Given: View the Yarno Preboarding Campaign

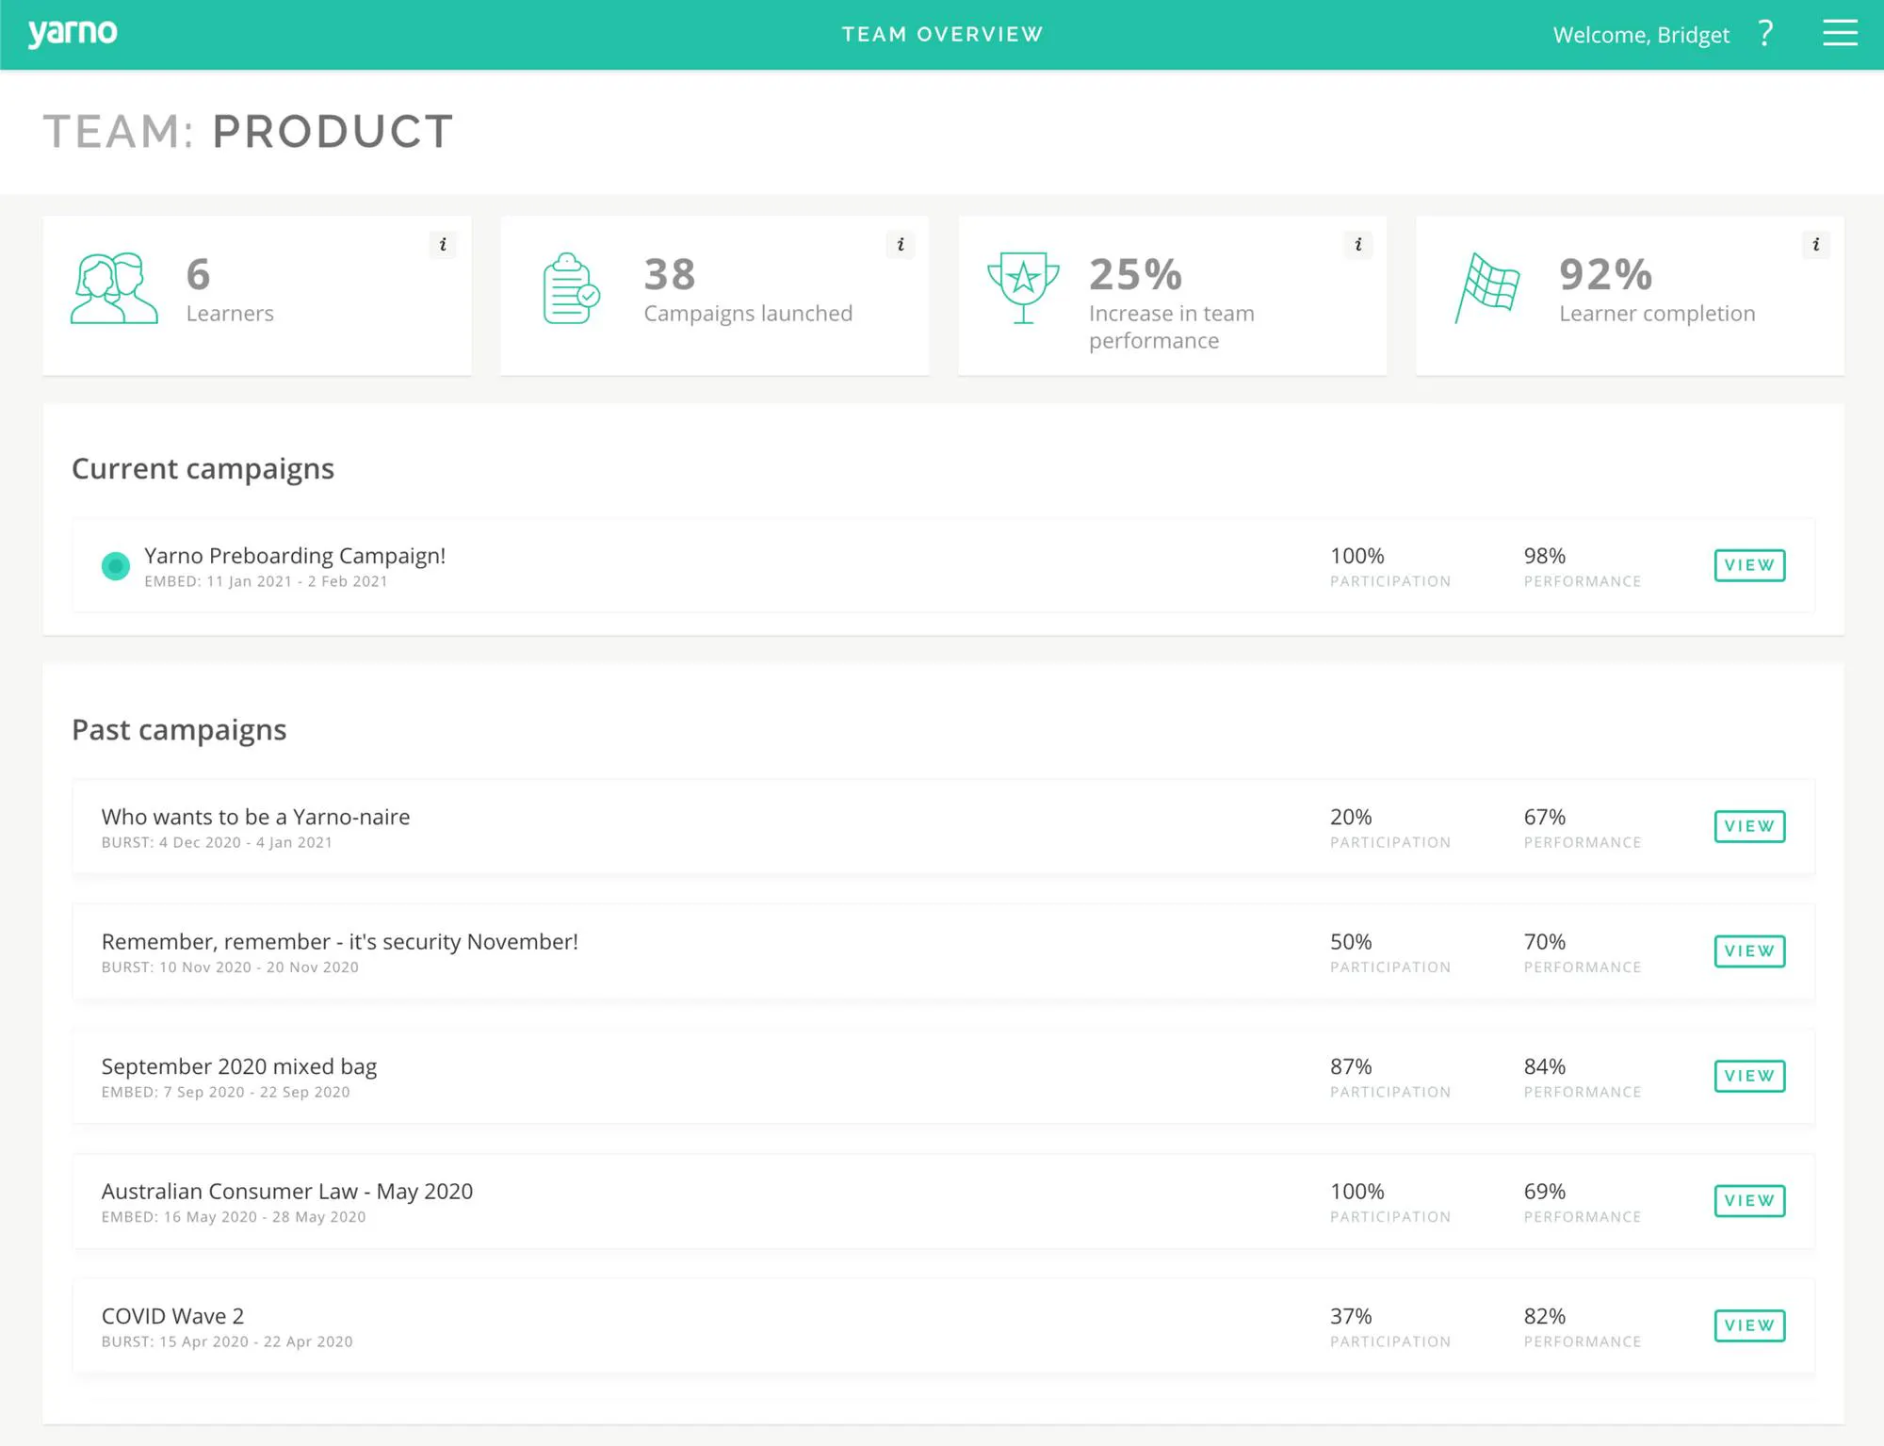Looking at the screenshot, I should (1749, 565).
